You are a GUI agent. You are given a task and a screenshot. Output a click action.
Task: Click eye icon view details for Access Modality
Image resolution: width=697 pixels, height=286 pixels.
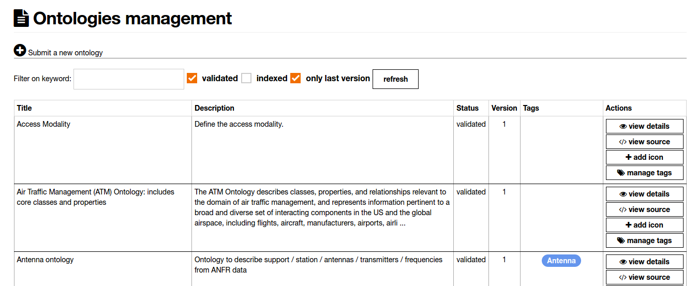point(623,126)
